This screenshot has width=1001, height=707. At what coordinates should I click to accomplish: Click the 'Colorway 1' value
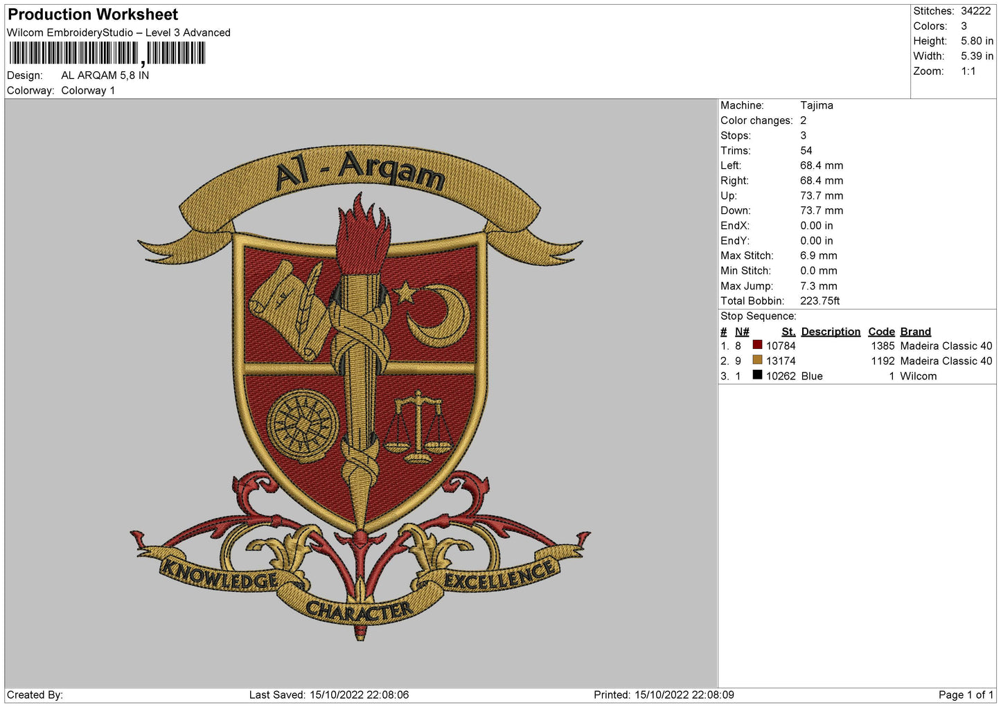[x=88, y=91]
